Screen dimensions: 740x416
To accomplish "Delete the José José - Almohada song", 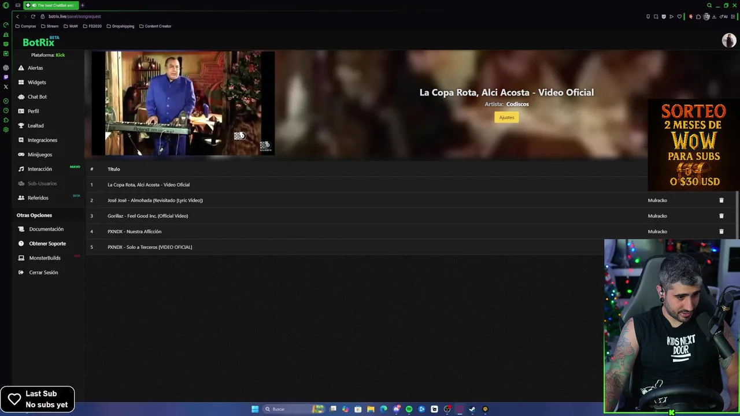I will (721, 200).
